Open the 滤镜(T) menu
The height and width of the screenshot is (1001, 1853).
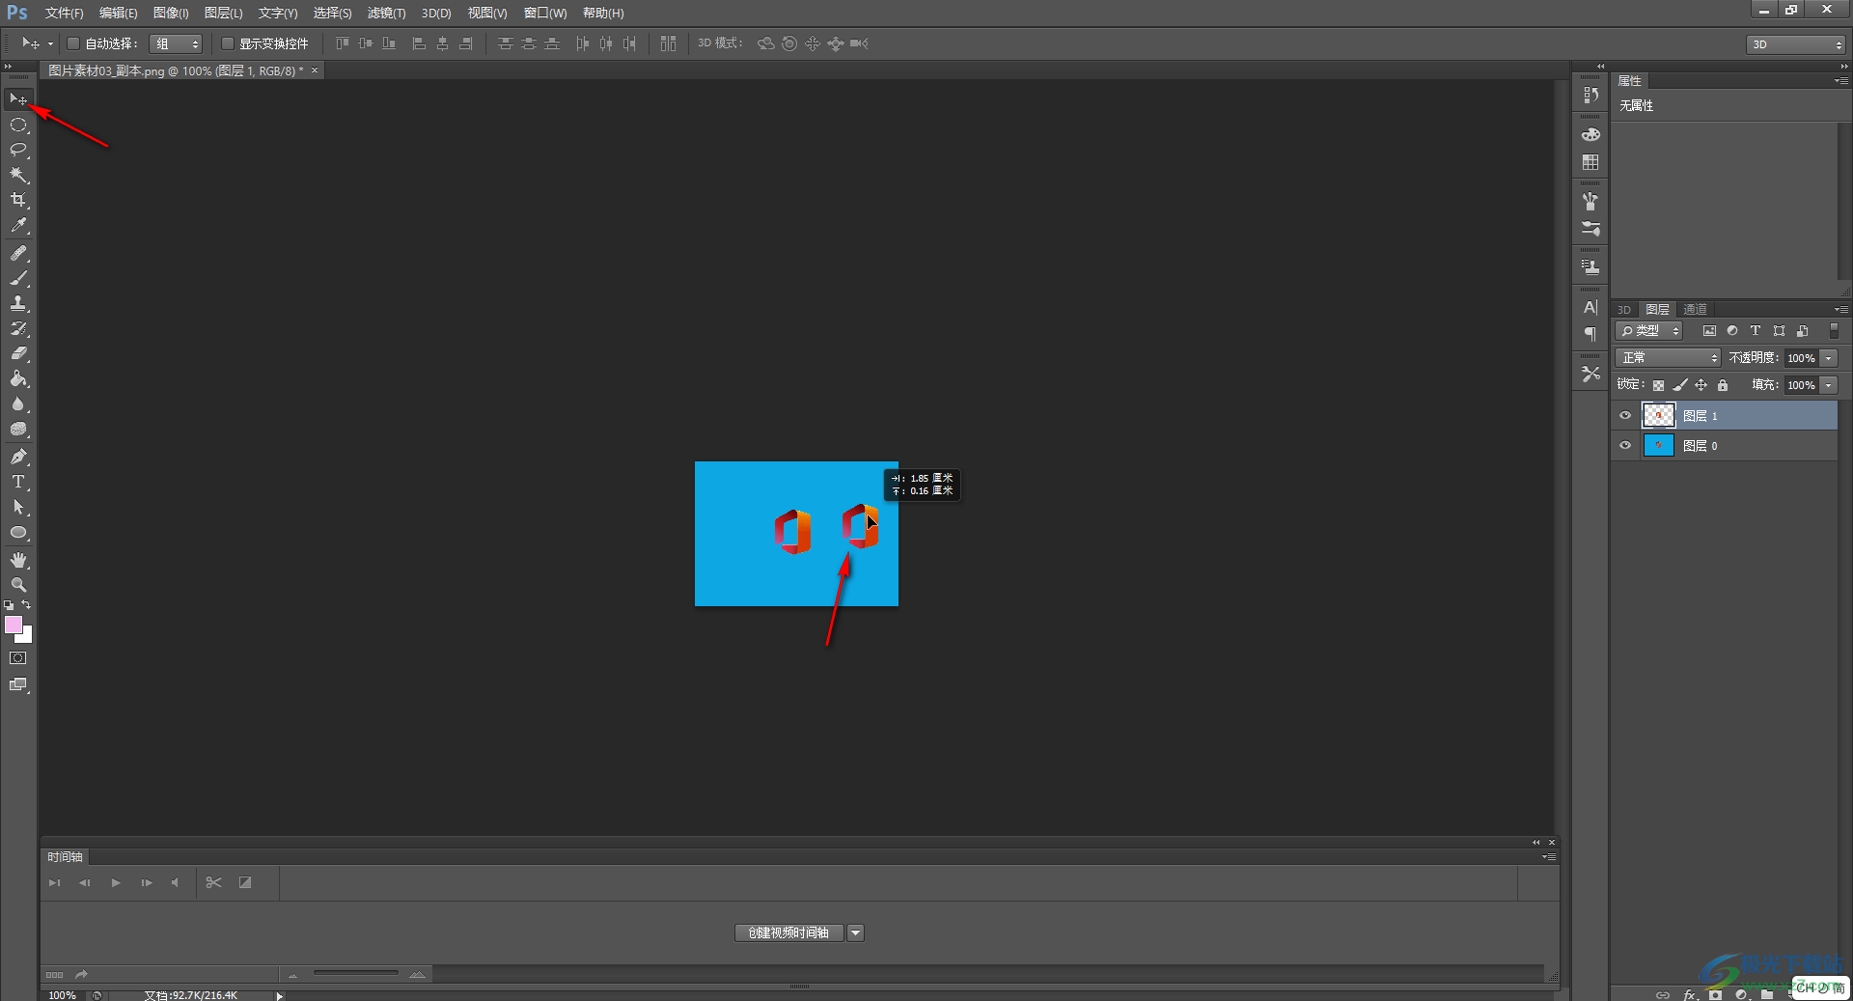tap(386, 13)
